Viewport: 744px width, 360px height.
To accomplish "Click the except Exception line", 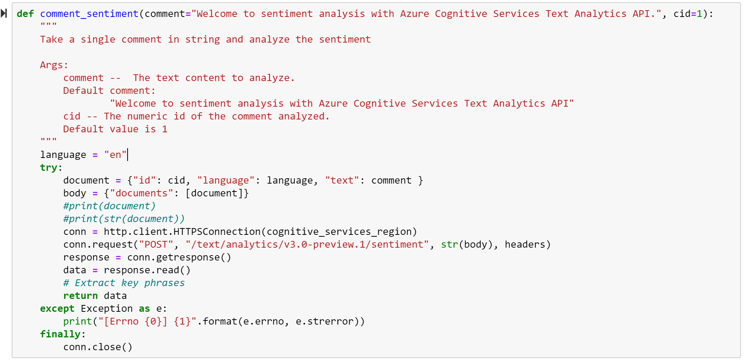I will [x=103, y=309].
